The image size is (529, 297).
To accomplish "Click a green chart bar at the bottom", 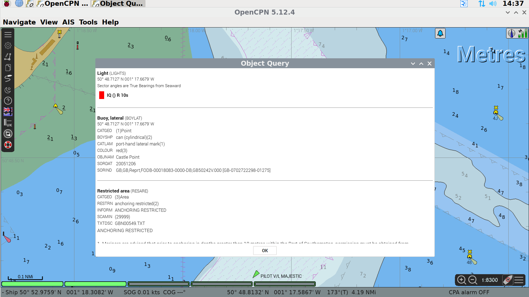I will (x=32, y=284).
